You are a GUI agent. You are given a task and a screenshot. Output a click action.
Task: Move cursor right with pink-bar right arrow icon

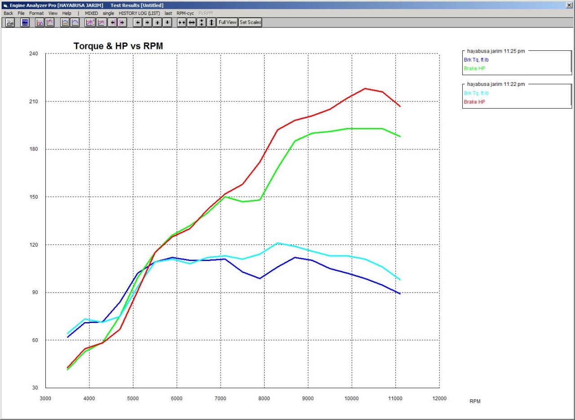pyautogui.click(x=122, y=22)
